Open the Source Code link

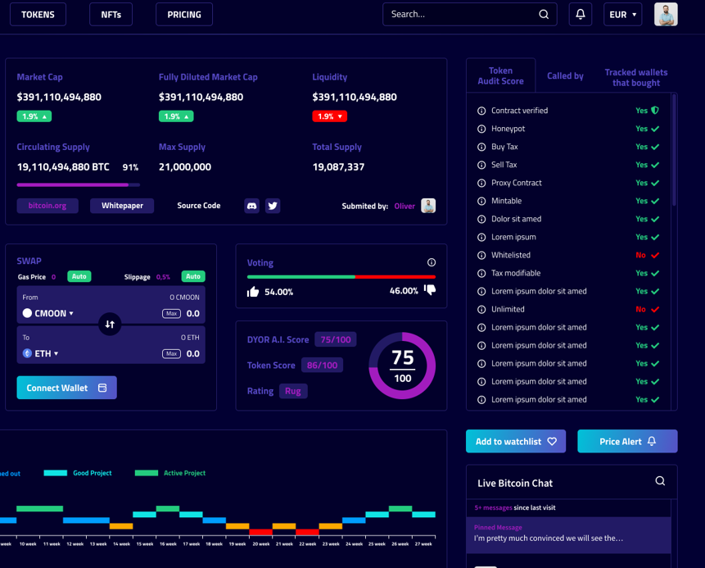click(x=199, y=206)
